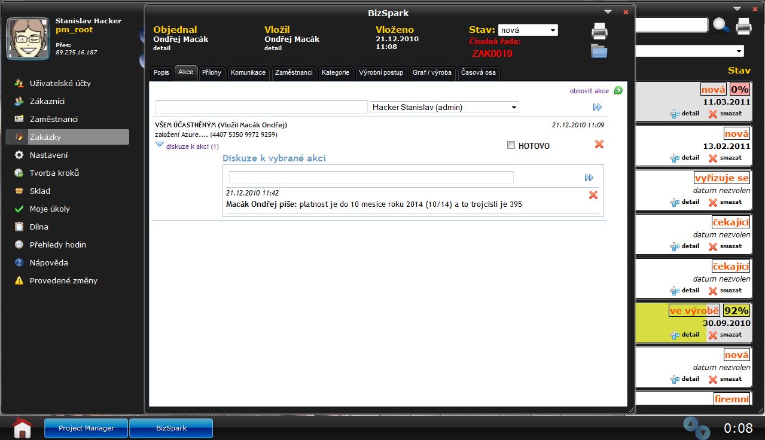Open the Výrobní postup tab
This screenshot has height=440, width=765.
(381, 72)
